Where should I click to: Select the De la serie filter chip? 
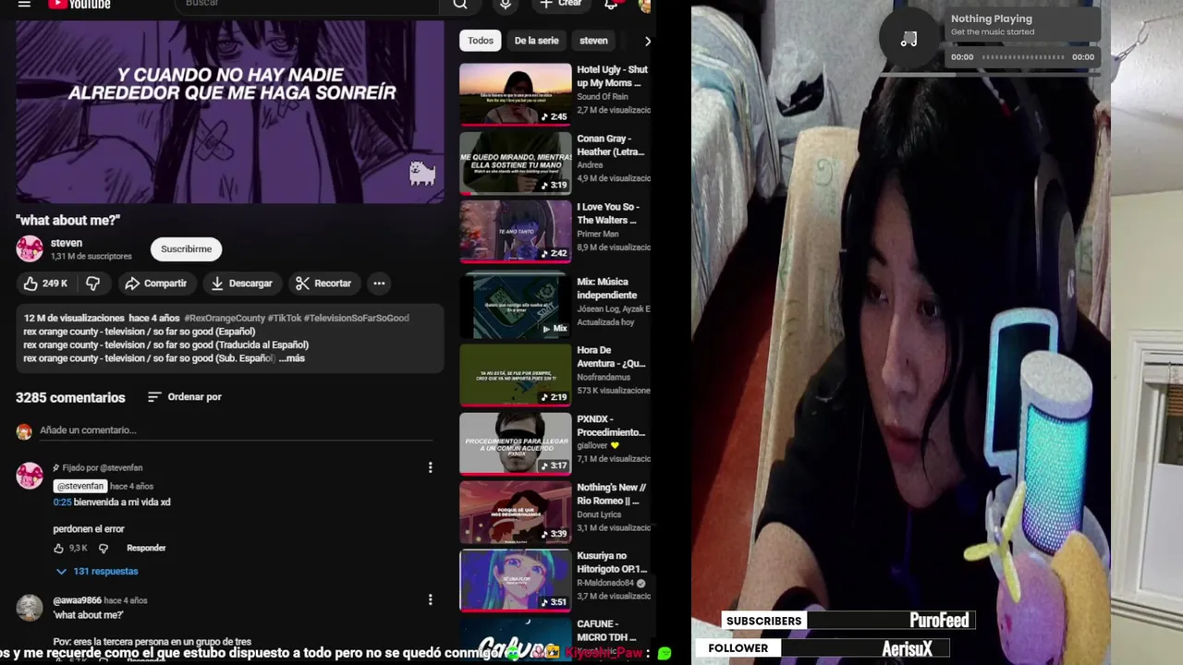(x=537, y=41)
